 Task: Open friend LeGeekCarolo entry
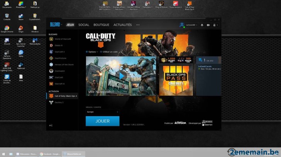209,68
